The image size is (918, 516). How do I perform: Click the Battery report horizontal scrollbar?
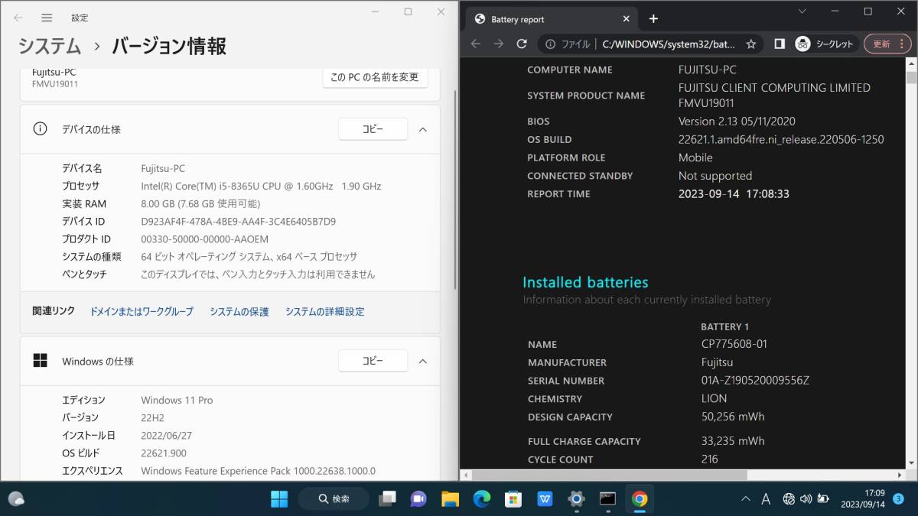pyautogui.click(x=609, y=475)
